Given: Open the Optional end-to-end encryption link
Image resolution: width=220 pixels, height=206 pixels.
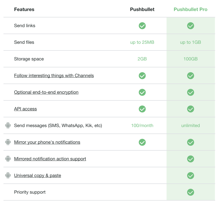Looking at the screenshot, I should tap(46, 92).
